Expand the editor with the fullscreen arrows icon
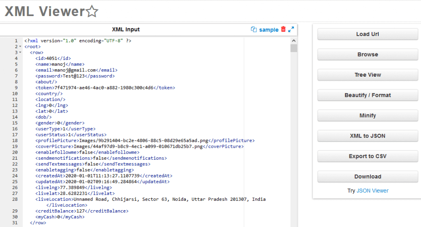Viewport: 421px width, 227px height. click(x=291, y=30)
